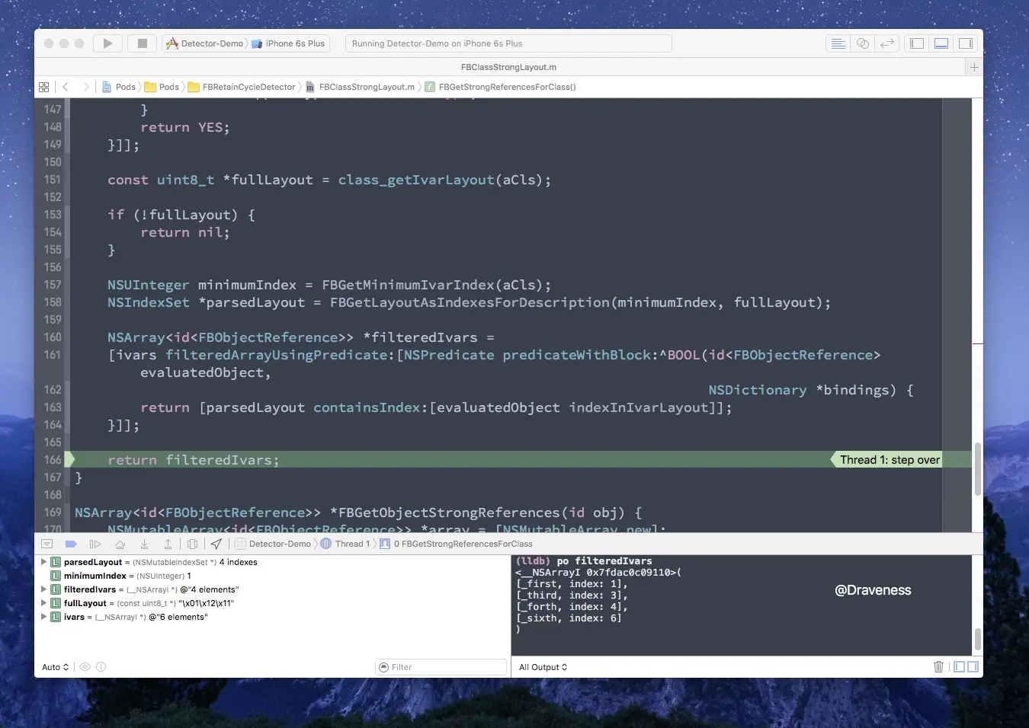1029x728 pixels.
Task: Click the Detector-Demo process icon in debug bar
Action: click(x=240, y=544)
